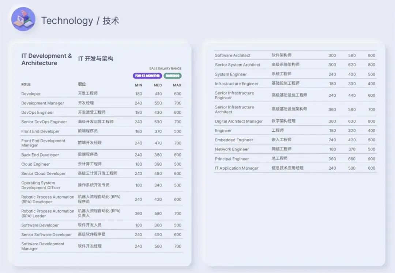
Task: Toggle the RMB'000 currency unit pill
Action: (x=172, y=76)
